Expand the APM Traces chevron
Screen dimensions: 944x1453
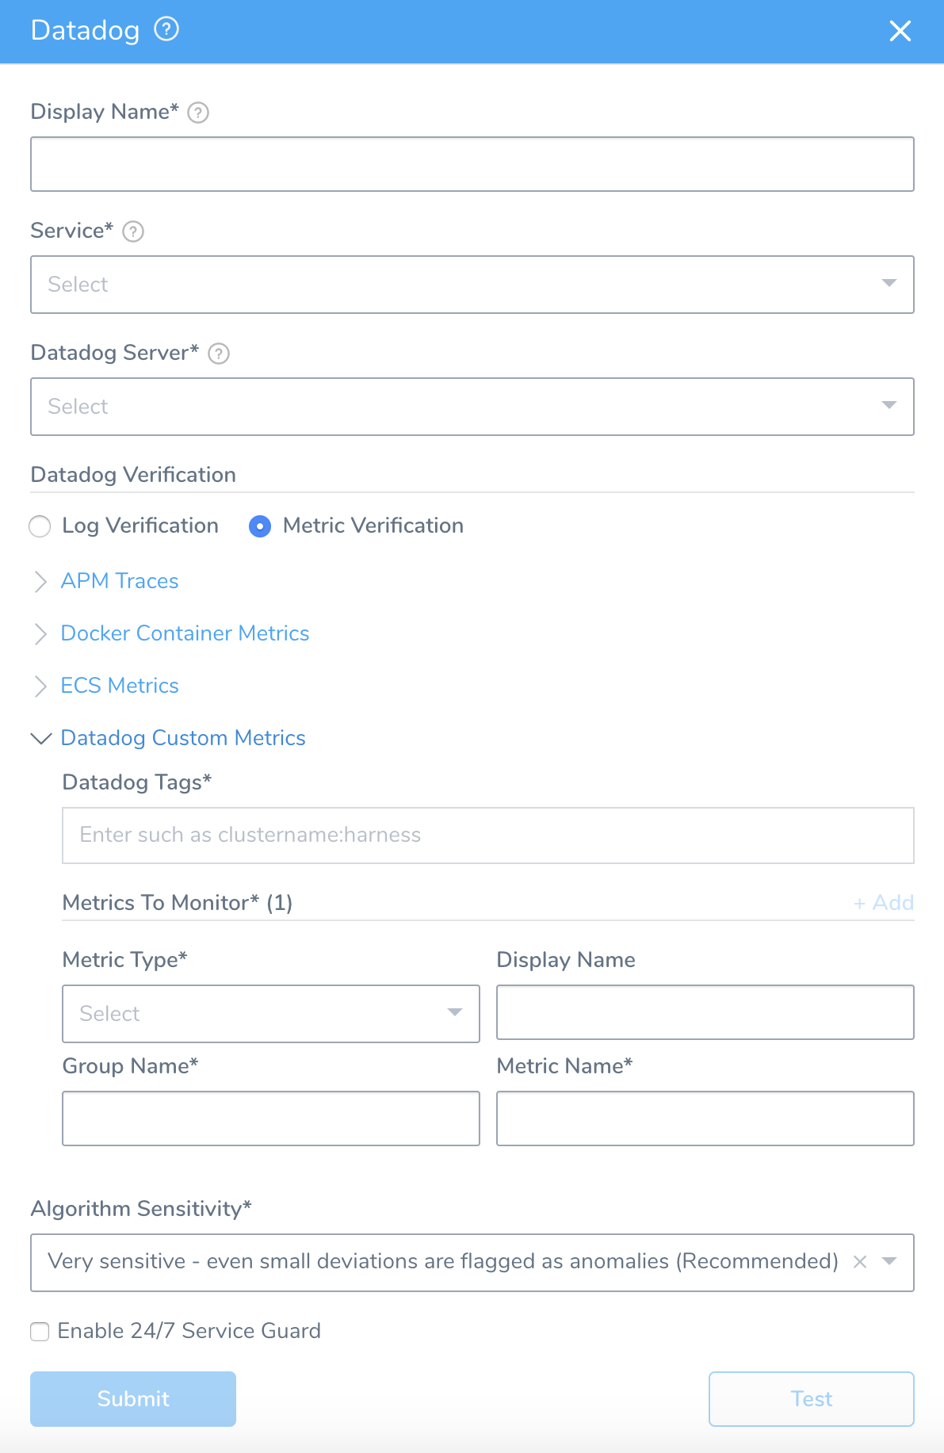(x=41, y=582)
